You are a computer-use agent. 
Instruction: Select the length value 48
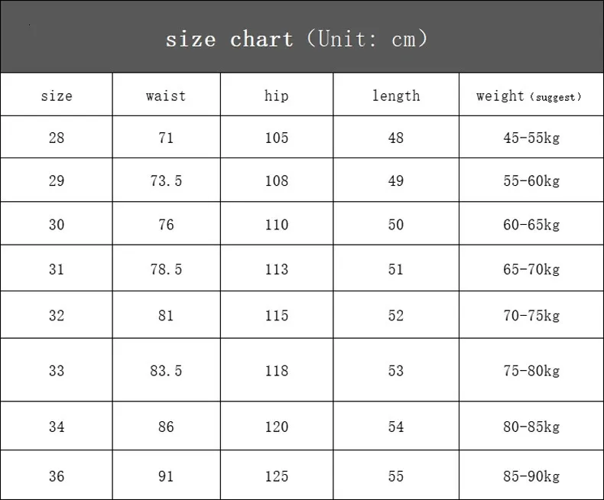click(x=396, y=138)
